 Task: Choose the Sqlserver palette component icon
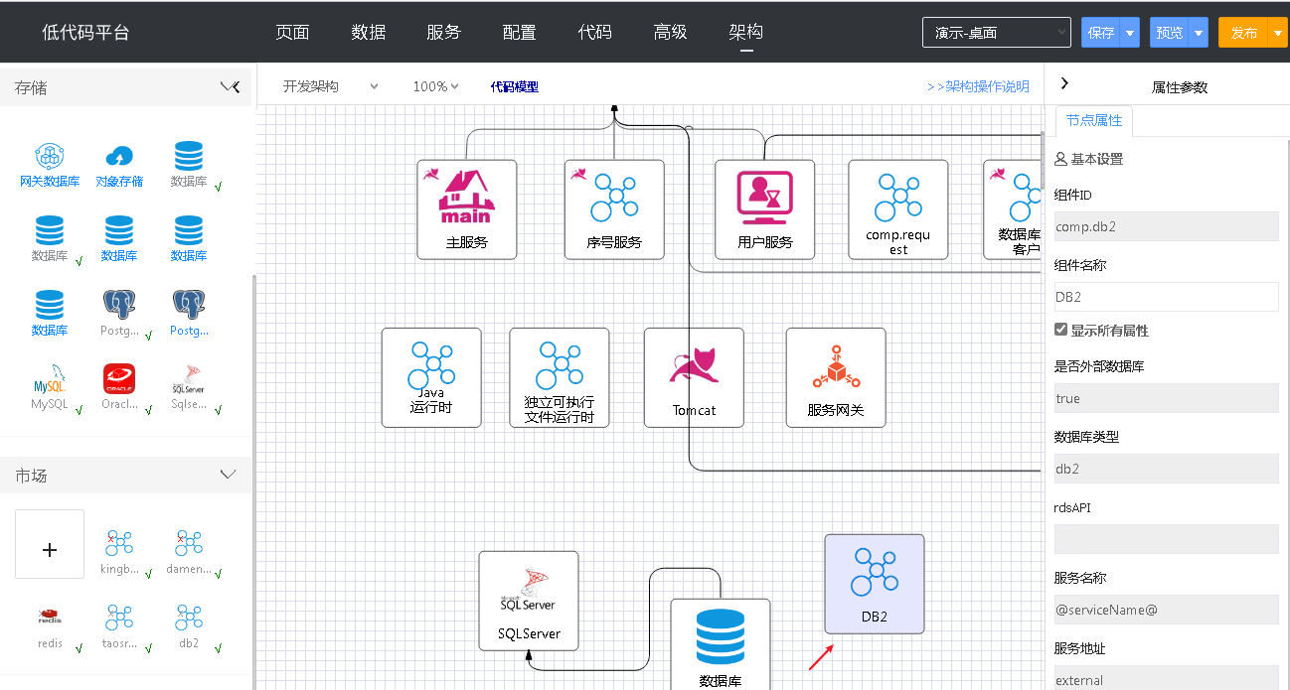189,387
